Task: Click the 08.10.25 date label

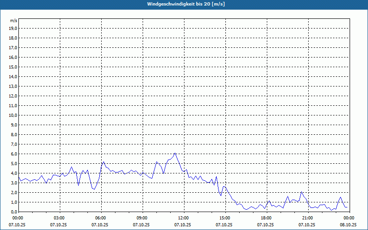Action: 348,225
